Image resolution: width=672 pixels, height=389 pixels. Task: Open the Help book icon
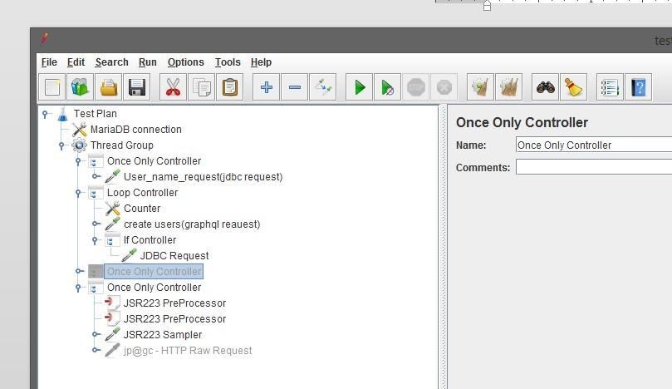[x=637, y=86]
